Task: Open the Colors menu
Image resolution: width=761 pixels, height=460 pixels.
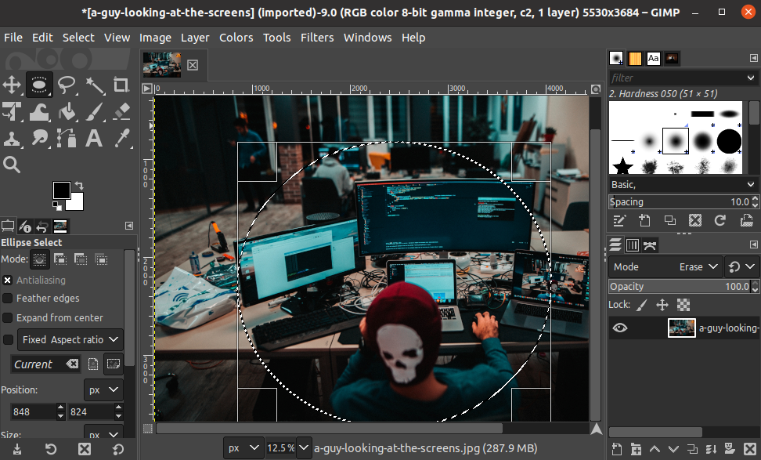Action: [236, 38]
